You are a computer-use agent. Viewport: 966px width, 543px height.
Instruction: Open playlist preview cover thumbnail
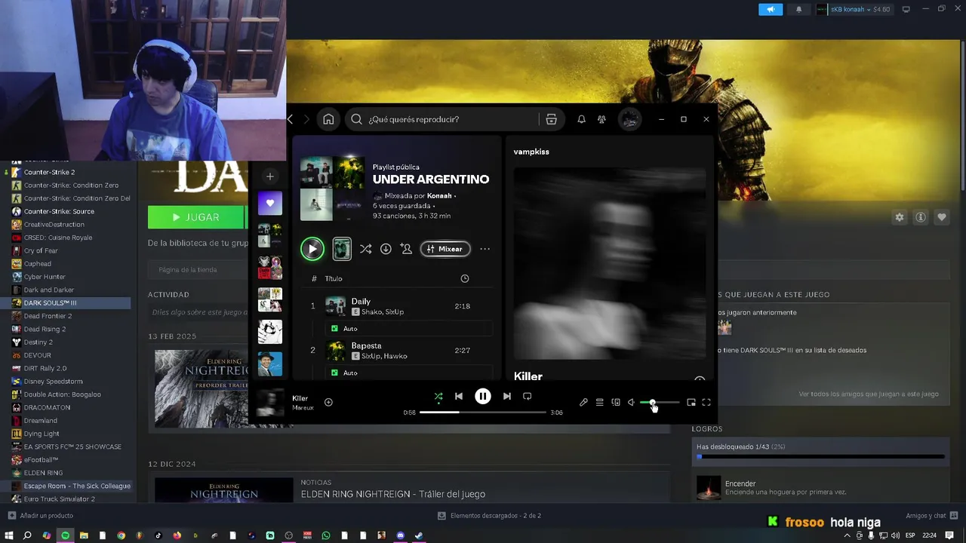342,249
